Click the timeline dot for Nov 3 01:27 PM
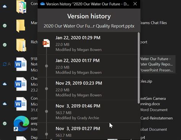 click(x=47, y=134)
